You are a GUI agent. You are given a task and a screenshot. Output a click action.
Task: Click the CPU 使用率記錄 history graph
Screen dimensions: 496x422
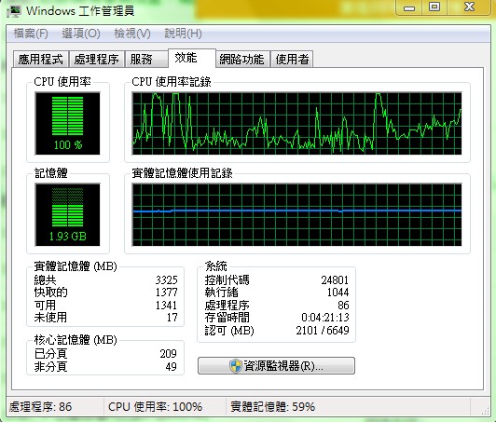[296, 123]
